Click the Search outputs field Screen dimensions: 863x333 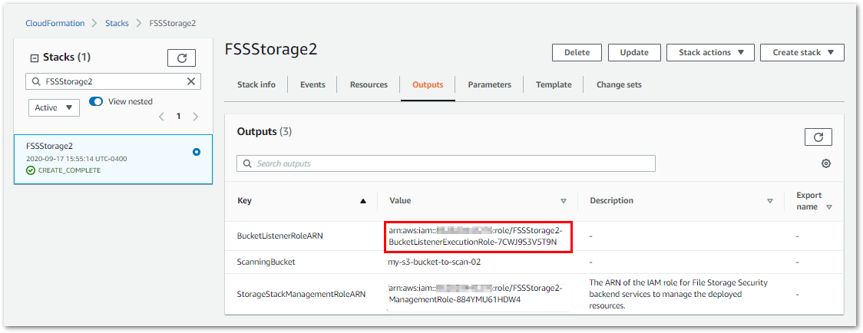[x=445, y=163]
